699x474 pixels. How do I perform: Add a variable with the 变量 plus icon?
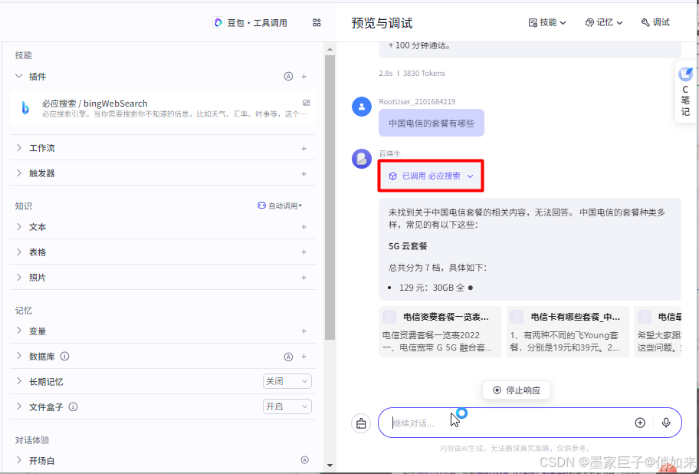click(304, 331)
